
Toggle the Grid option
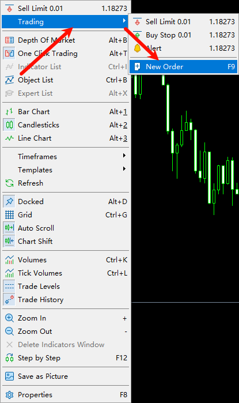[x=66, y=215]
